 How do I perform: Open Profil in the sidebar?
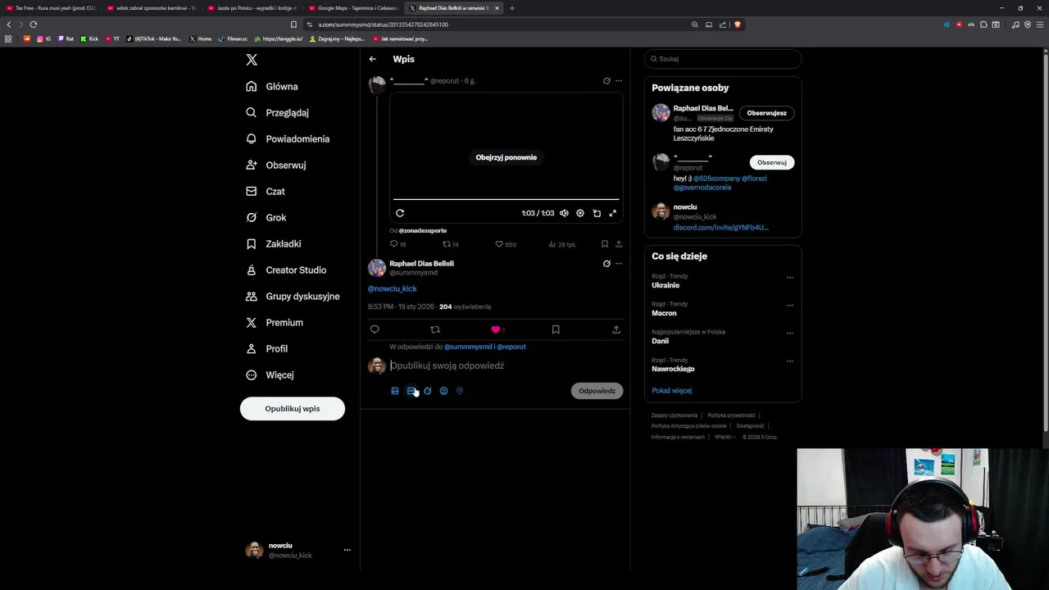(266, 348)
